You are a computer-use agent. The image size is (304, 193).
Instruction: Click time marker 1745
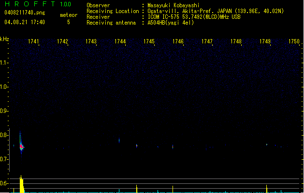pos(149,41)
